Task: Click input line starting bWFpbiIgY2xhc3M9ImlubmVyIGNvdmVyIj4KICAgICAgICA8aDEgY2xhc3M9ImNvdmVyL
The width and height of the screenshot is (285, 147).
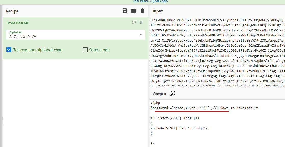Action: (x=218, y=81)
